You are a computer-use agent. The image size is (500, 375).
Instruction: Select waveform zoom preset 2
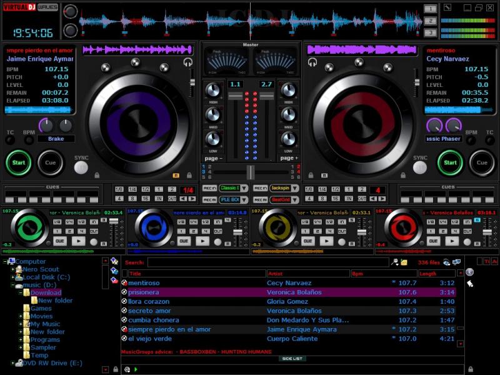point(430,21)
